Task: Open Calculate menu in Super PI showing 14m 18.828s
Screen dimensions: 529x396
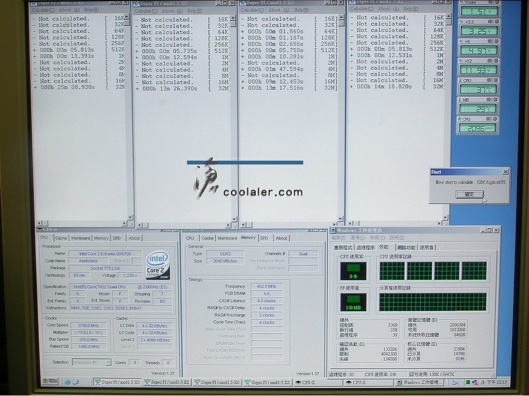Action: click(362, 9)
